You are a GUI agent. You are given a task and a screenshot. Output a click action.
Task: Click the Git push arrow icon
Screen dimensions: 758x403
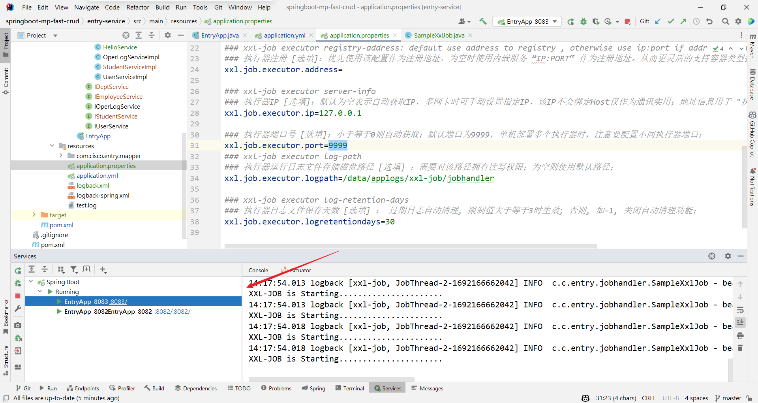pos(683,21)
